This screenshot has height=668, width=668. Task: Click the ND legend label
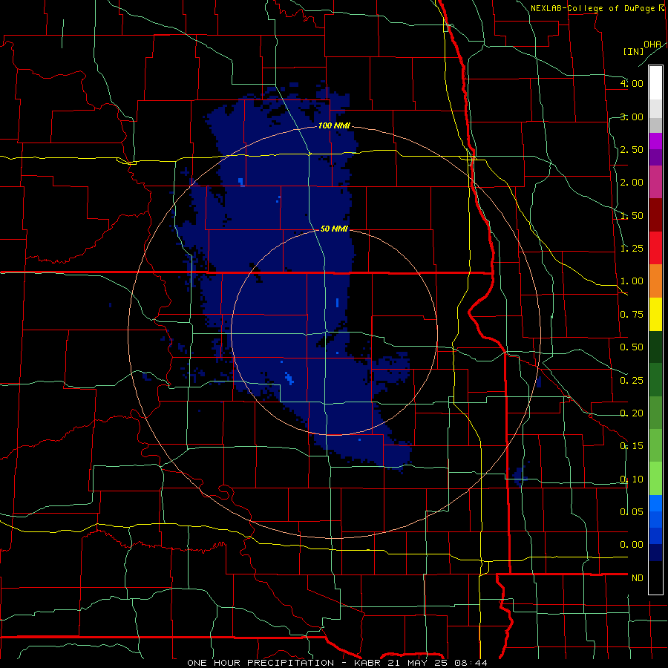click(638, 578)
